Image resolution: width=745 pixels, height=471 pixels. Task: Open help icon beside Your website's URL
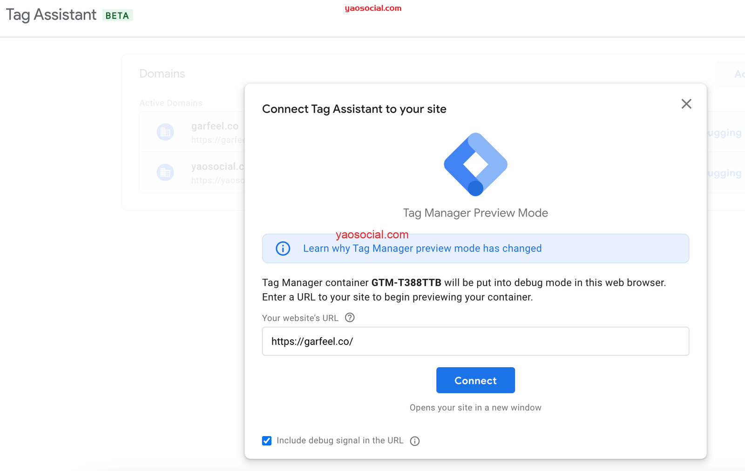click(350, 317)
